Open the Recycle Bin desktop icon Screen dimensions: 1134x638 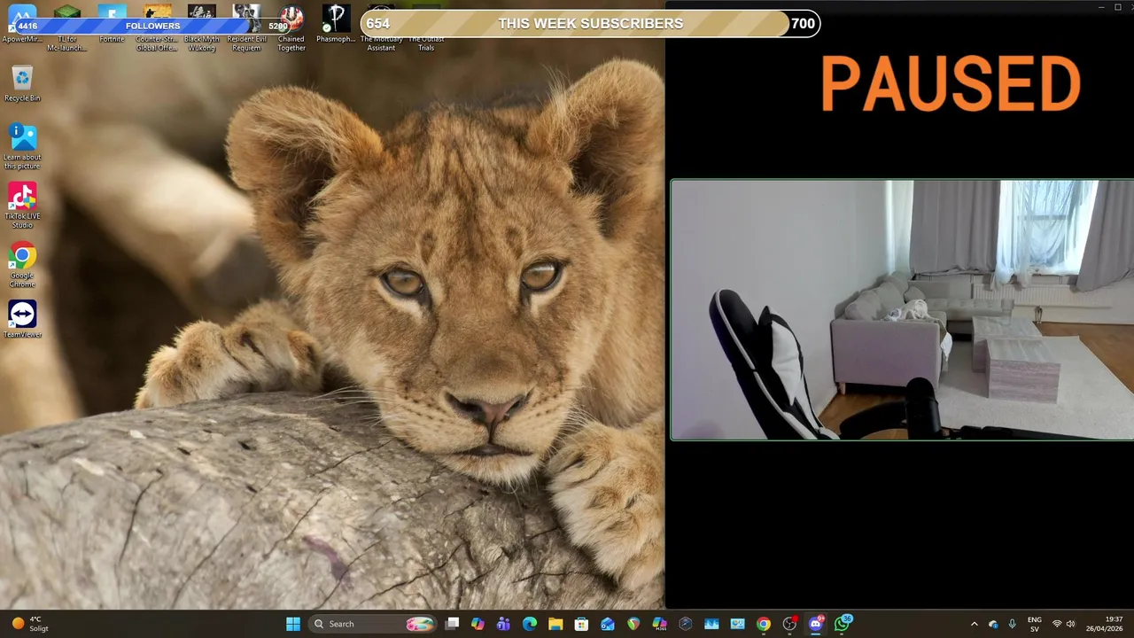pos(22,84)
